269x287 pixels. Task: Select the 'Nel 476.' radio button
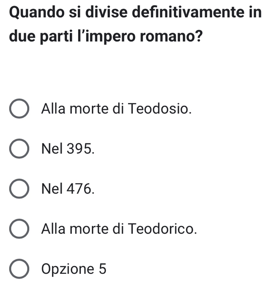[19, 189]
